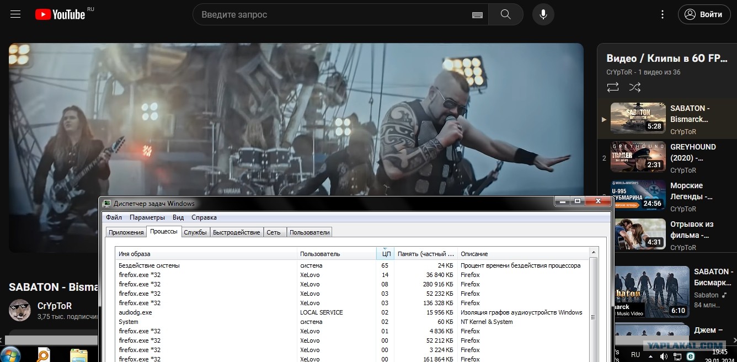
Task: Toggle playlist loop mode
Action: 612,87
